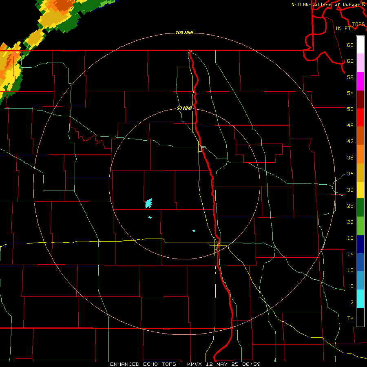Click the legend value 58
Screen dimensions: 367x367
[350, 77]
